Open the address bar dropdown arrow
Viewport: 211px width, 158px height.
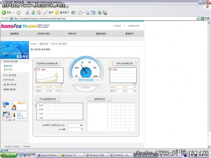coord(198,19)
